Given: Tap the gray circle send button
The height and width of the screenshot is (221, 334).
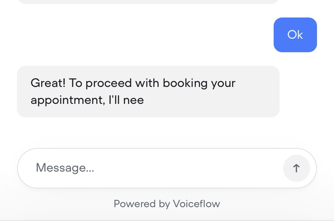Looking at the screenshot, I should pos(296,168).
